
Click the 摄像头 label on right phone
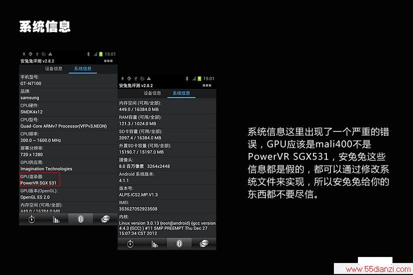(x=126, y=160)
